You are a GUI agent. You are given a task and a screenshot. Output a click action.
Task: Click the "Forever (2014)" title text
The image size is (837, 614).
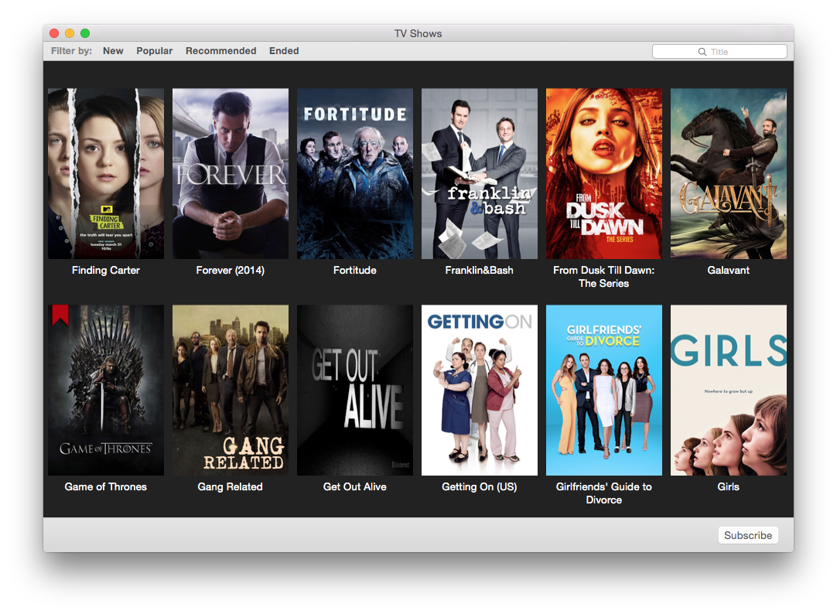[x=230, y=271]
